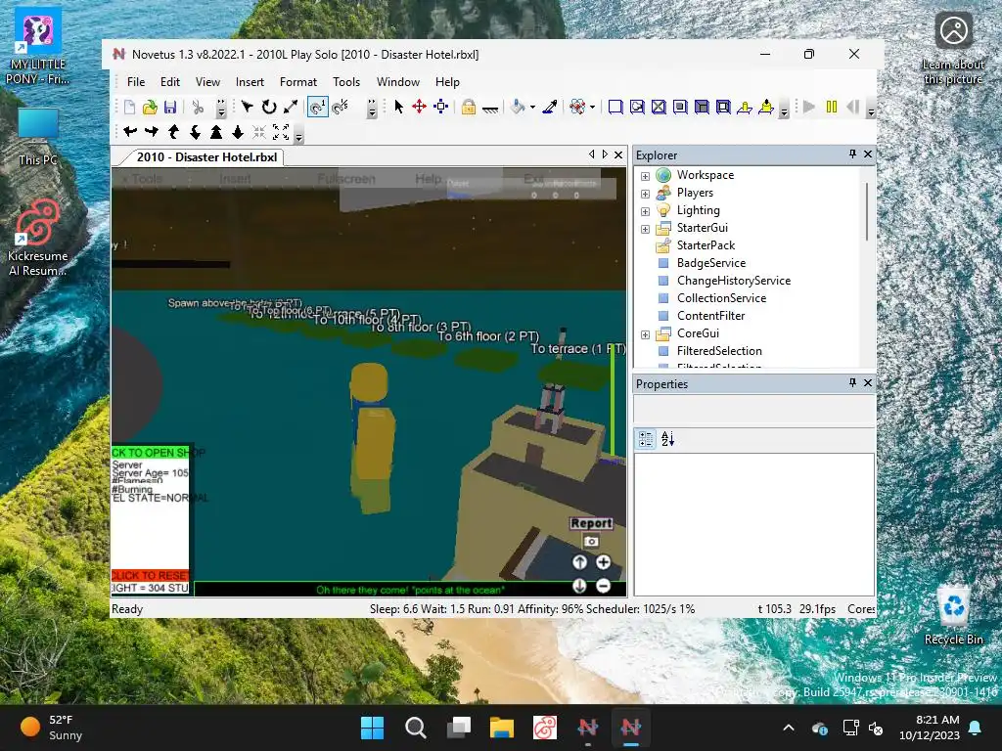
Task: Enable the 1/5-stud grid snap magnet
Action: pyautogui.click(x=341, y=108)
